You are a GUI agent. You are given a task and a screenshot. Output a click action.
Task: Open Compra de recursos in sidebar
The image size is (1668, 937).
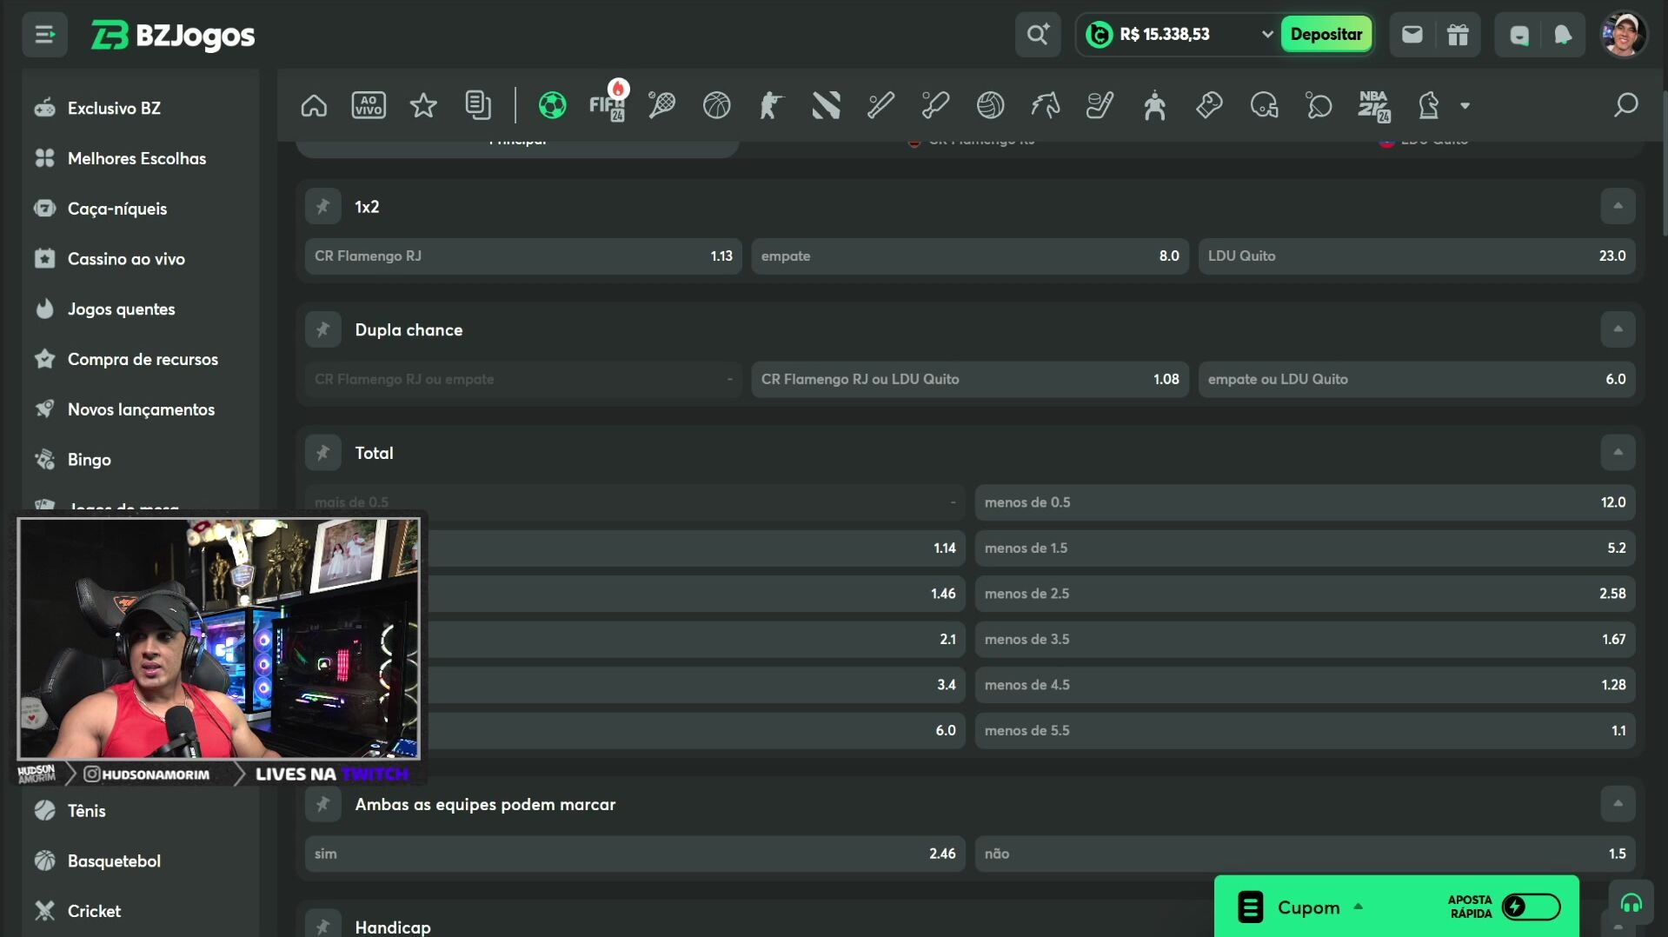(141, 360)
